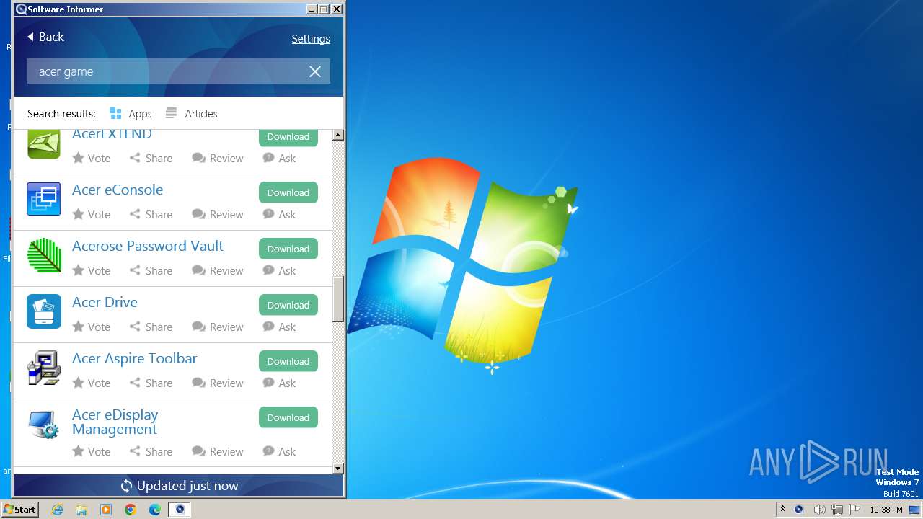
Task: Review Acer Drive
Action: point(218,327)
